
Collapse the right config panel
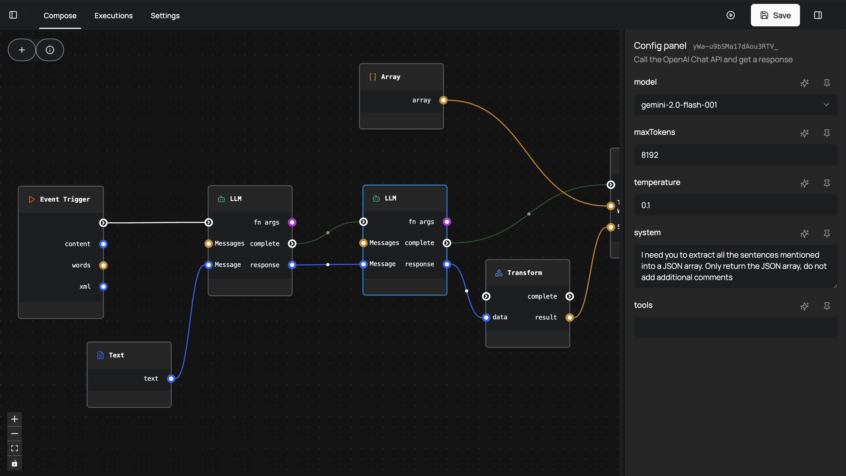818,15
